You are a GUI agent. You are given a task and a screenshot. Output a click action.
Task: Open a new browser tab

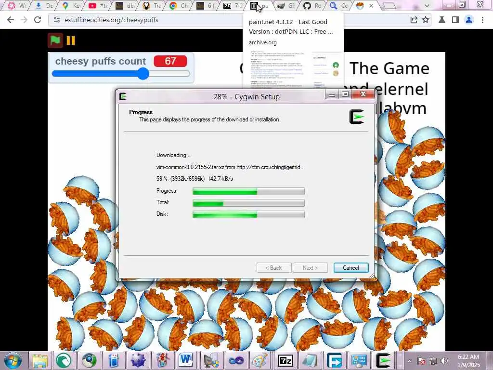tap(389, 6)
